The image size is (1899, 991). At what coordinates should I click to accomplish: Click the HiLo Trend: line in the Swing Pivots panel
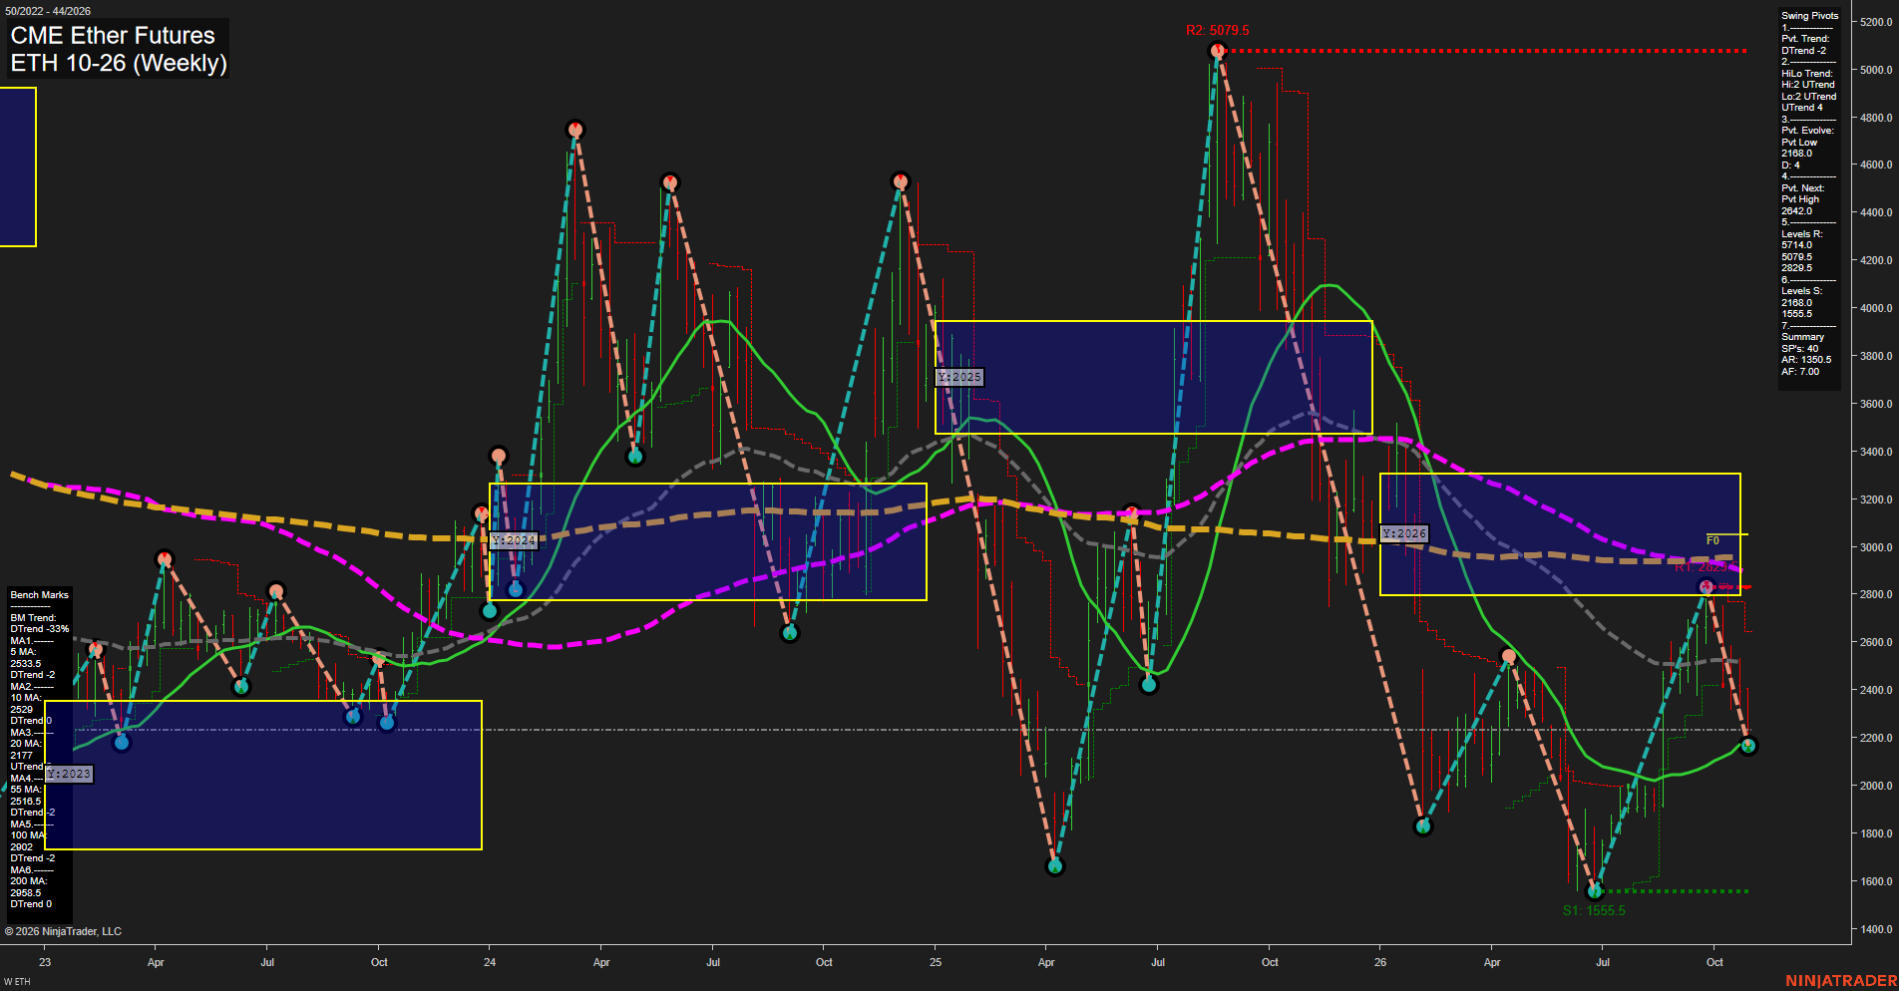click(x=1807, y=74)
